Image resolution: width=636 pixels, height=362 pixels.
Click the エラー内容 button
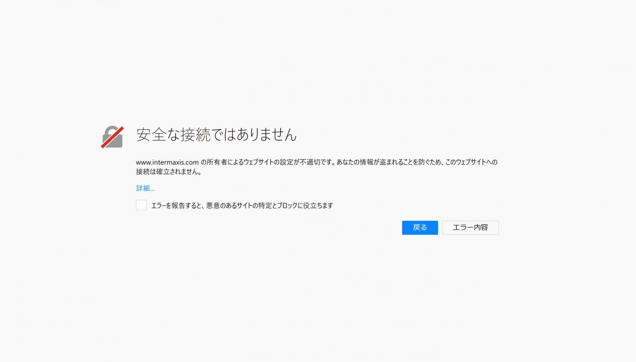pos(470,228)
